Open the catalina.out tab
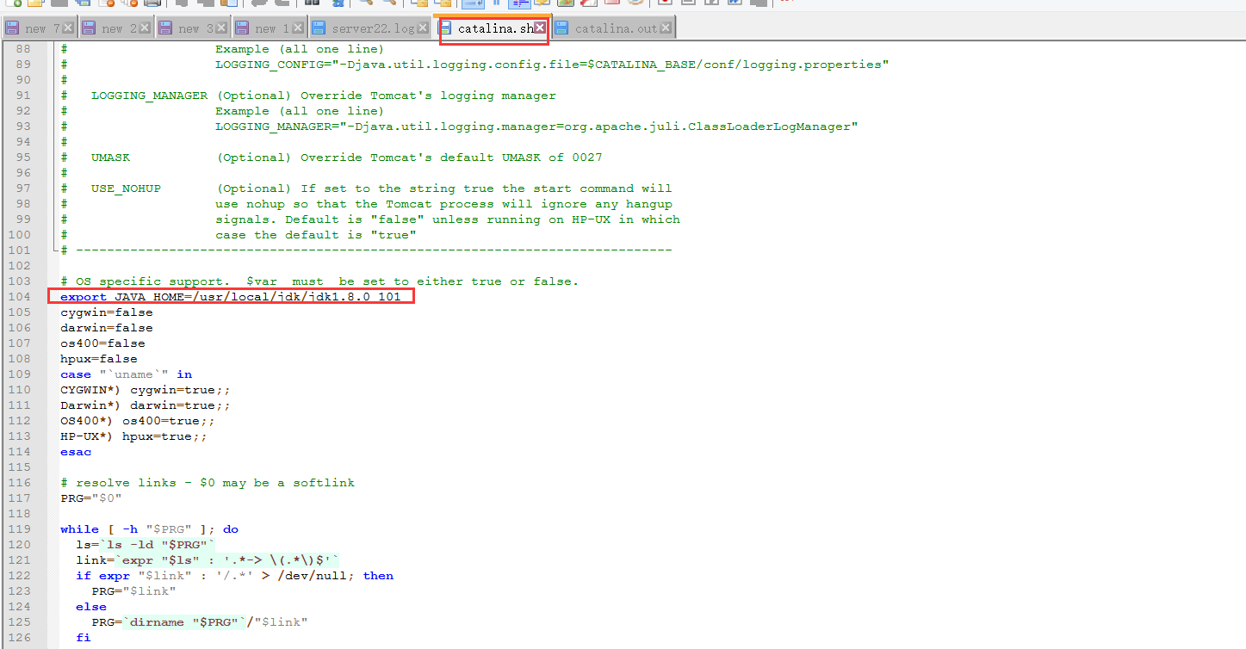The width and height of the screenshot is (1246, 649). pos(614,28)
